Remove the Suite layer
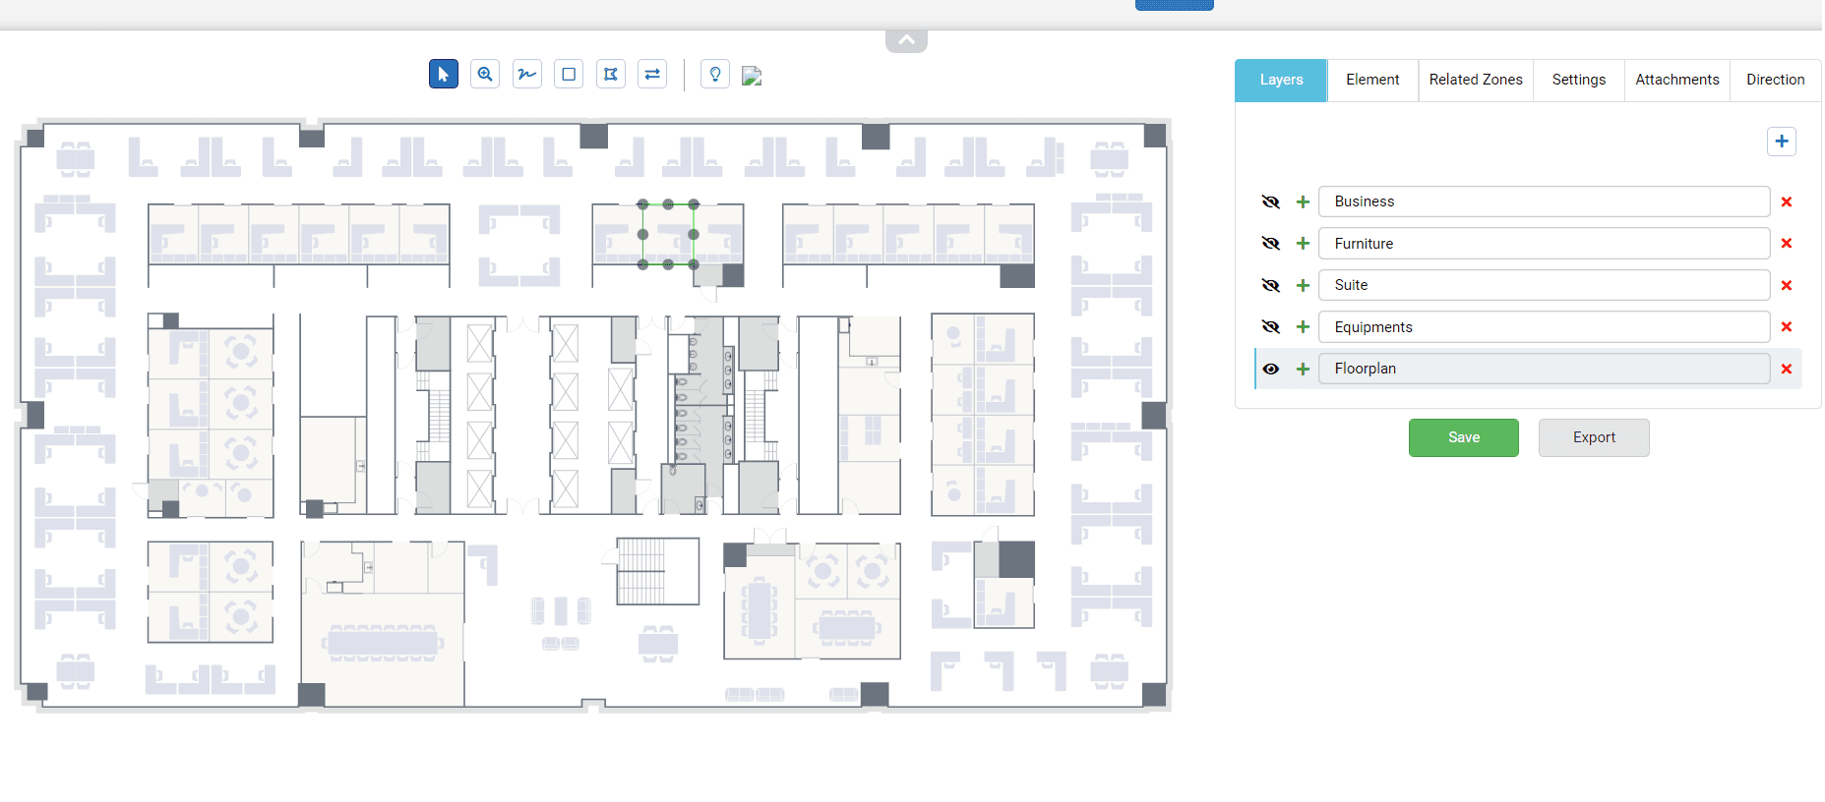Viewport: 1825px width, 802px height. point(1787,285)
